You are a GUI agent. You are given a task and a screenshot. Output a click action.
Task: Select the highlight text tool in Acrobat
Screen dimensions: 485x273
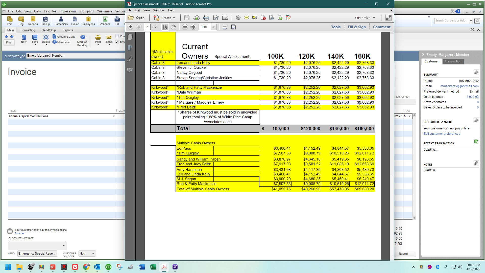pos(255,18)
